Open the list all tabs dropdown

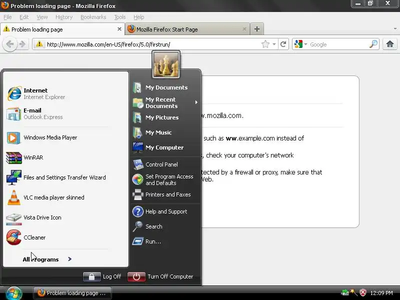(x=395, y=29)
